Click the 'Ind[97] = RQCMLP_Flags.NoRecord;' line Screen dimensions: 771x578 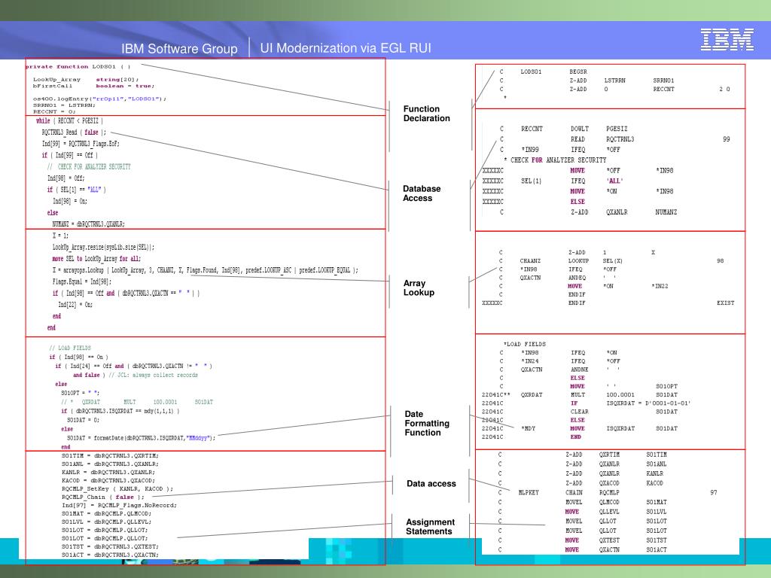pyautogui.click(x=119, y=505)
